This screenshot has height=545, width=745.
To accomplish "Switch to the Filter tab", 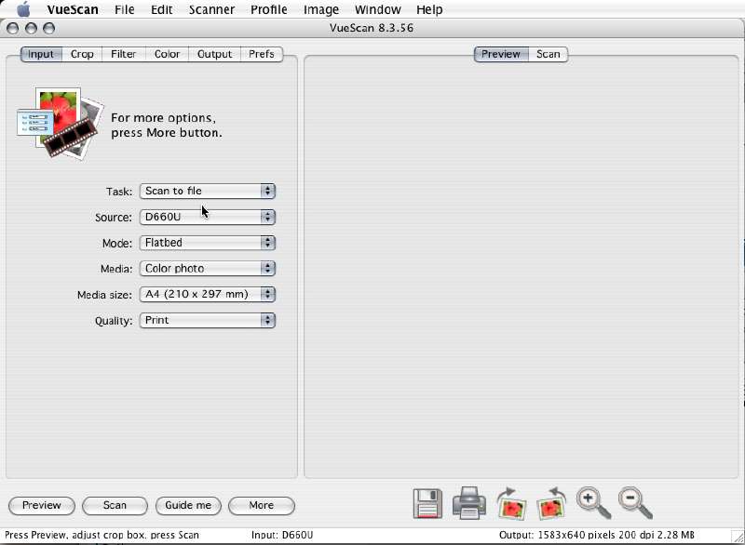I will [124, 54].
